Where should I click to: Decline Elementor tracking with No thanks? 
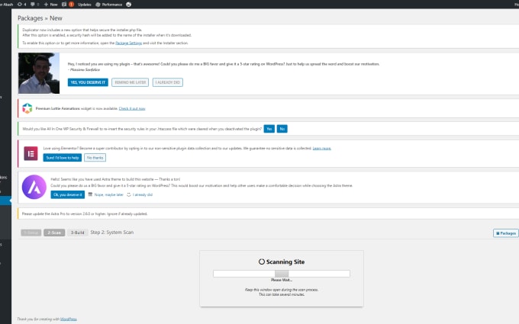point(95,158)
